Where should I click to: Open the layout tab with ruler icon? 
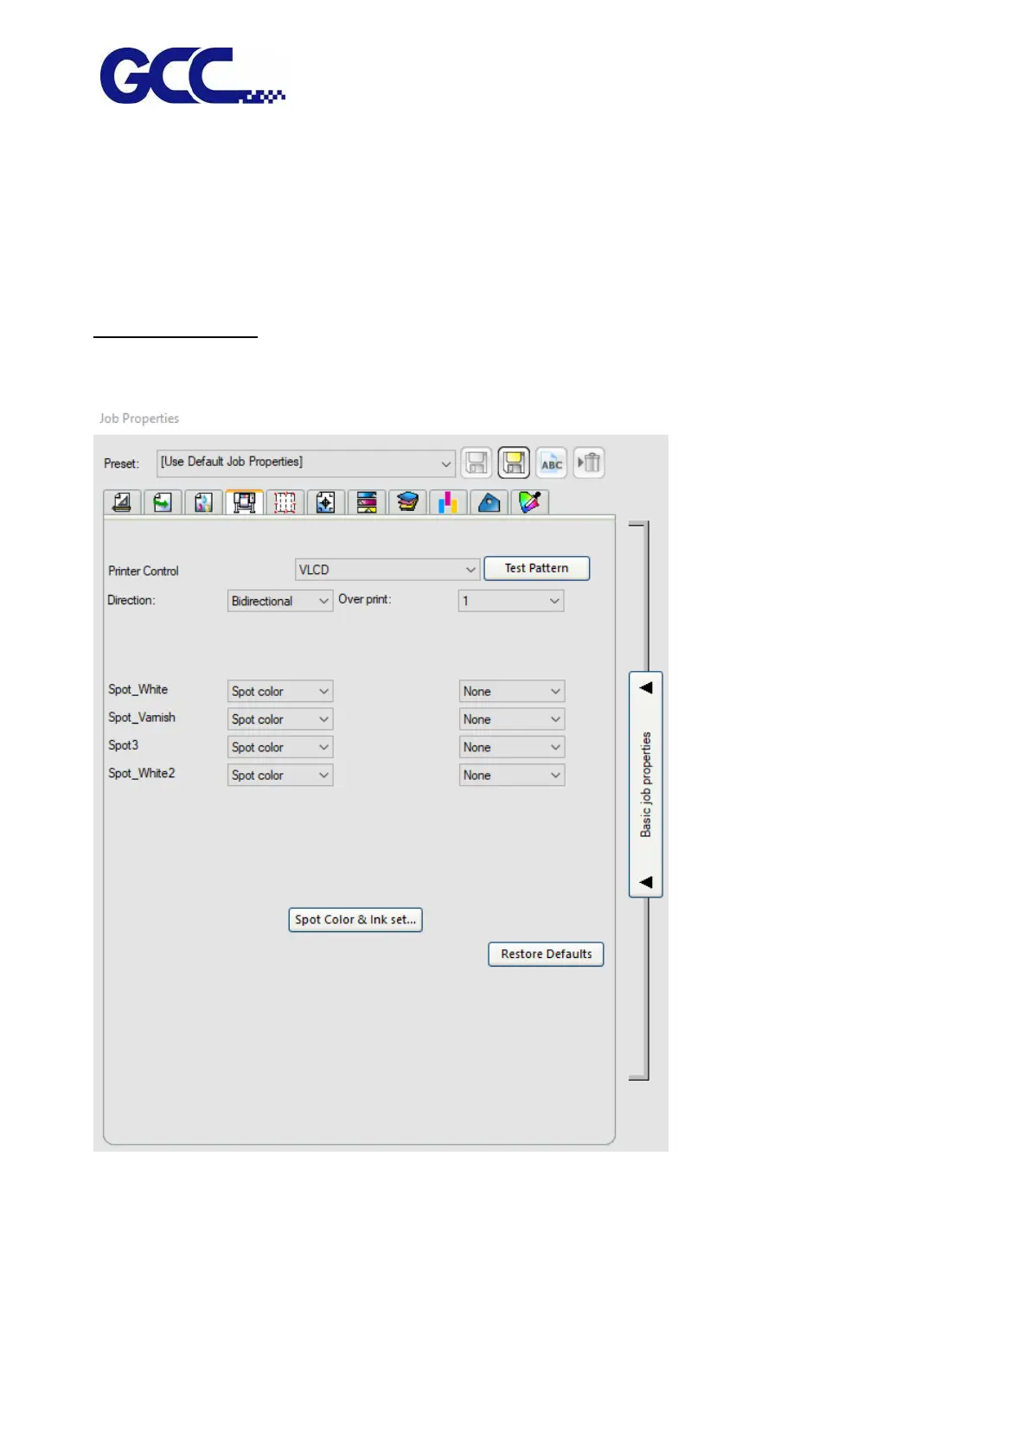coord(122,502)
